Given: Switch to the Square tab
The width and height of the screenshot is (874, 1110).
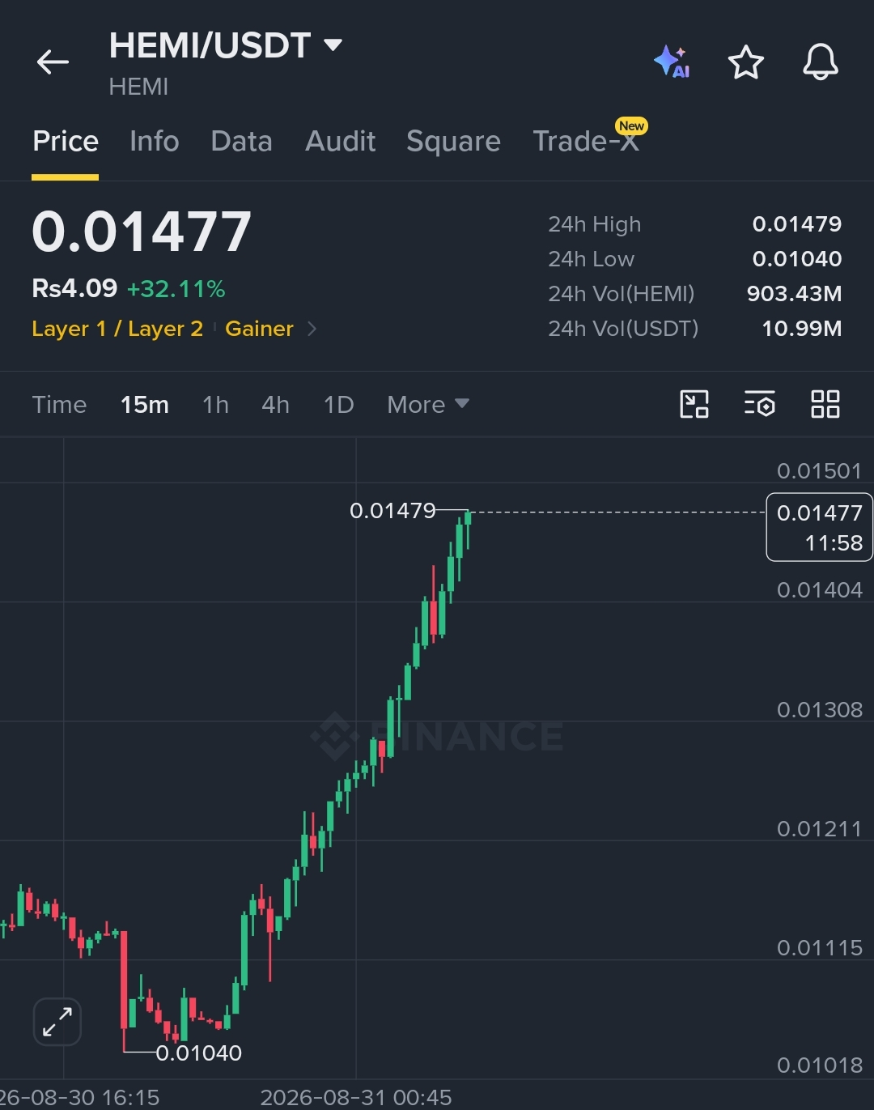Looking at the screenshot, I should tap(453, 141).
